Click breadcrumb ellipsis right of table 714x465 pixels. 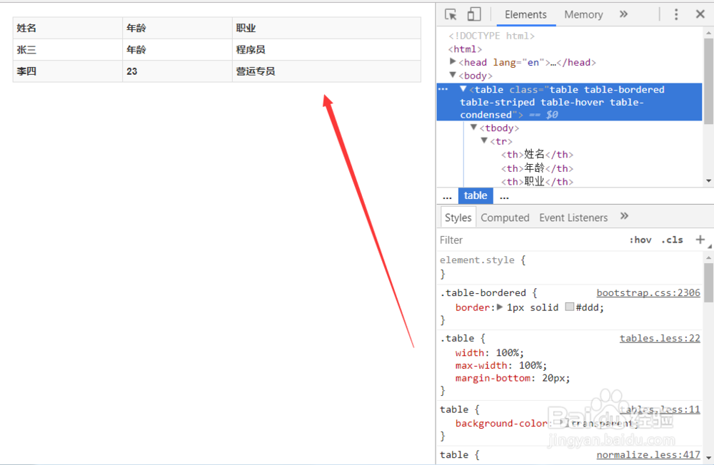(x=504, y=197)
